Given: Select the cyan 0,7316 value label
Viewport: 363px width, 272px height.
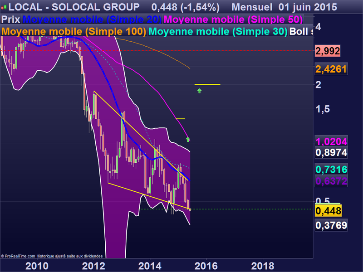Looking at the screenshot, I should click(x=331, y=170).
